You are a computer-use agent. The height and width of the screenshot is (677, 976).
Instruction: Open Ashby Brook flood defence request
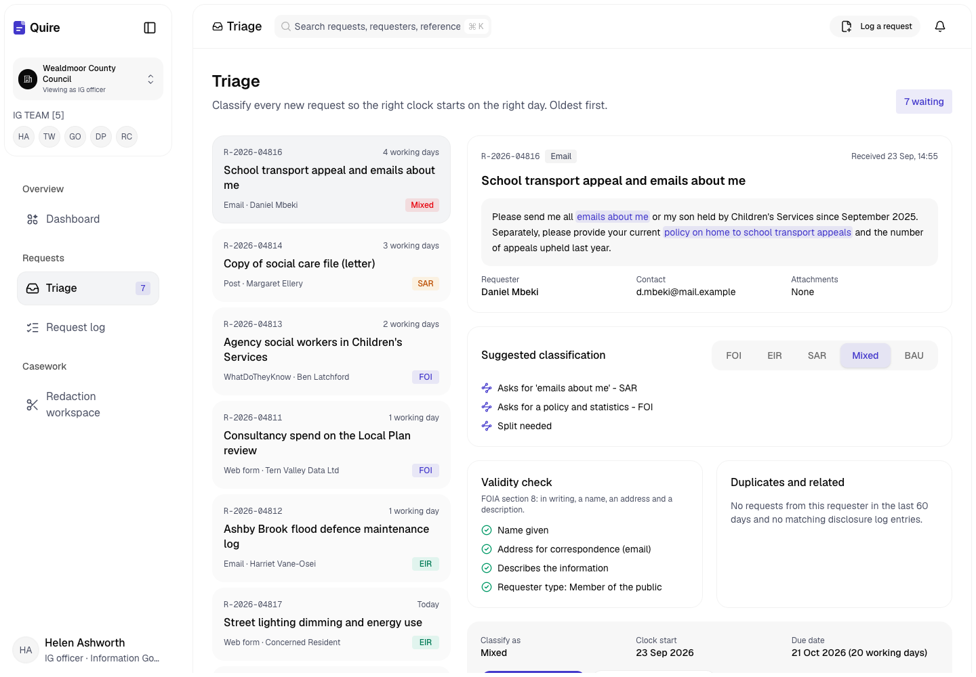[x=331, y=538]
